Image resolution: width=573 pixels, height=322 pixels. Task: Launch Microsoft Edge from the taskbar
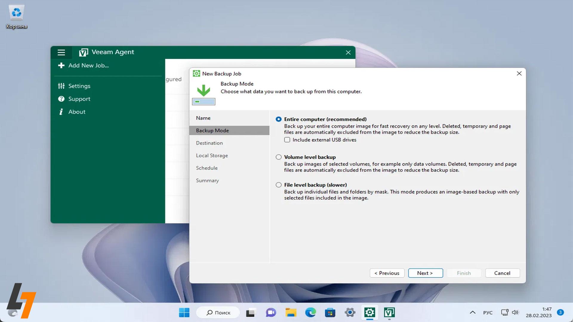click(x=310, y=312)
